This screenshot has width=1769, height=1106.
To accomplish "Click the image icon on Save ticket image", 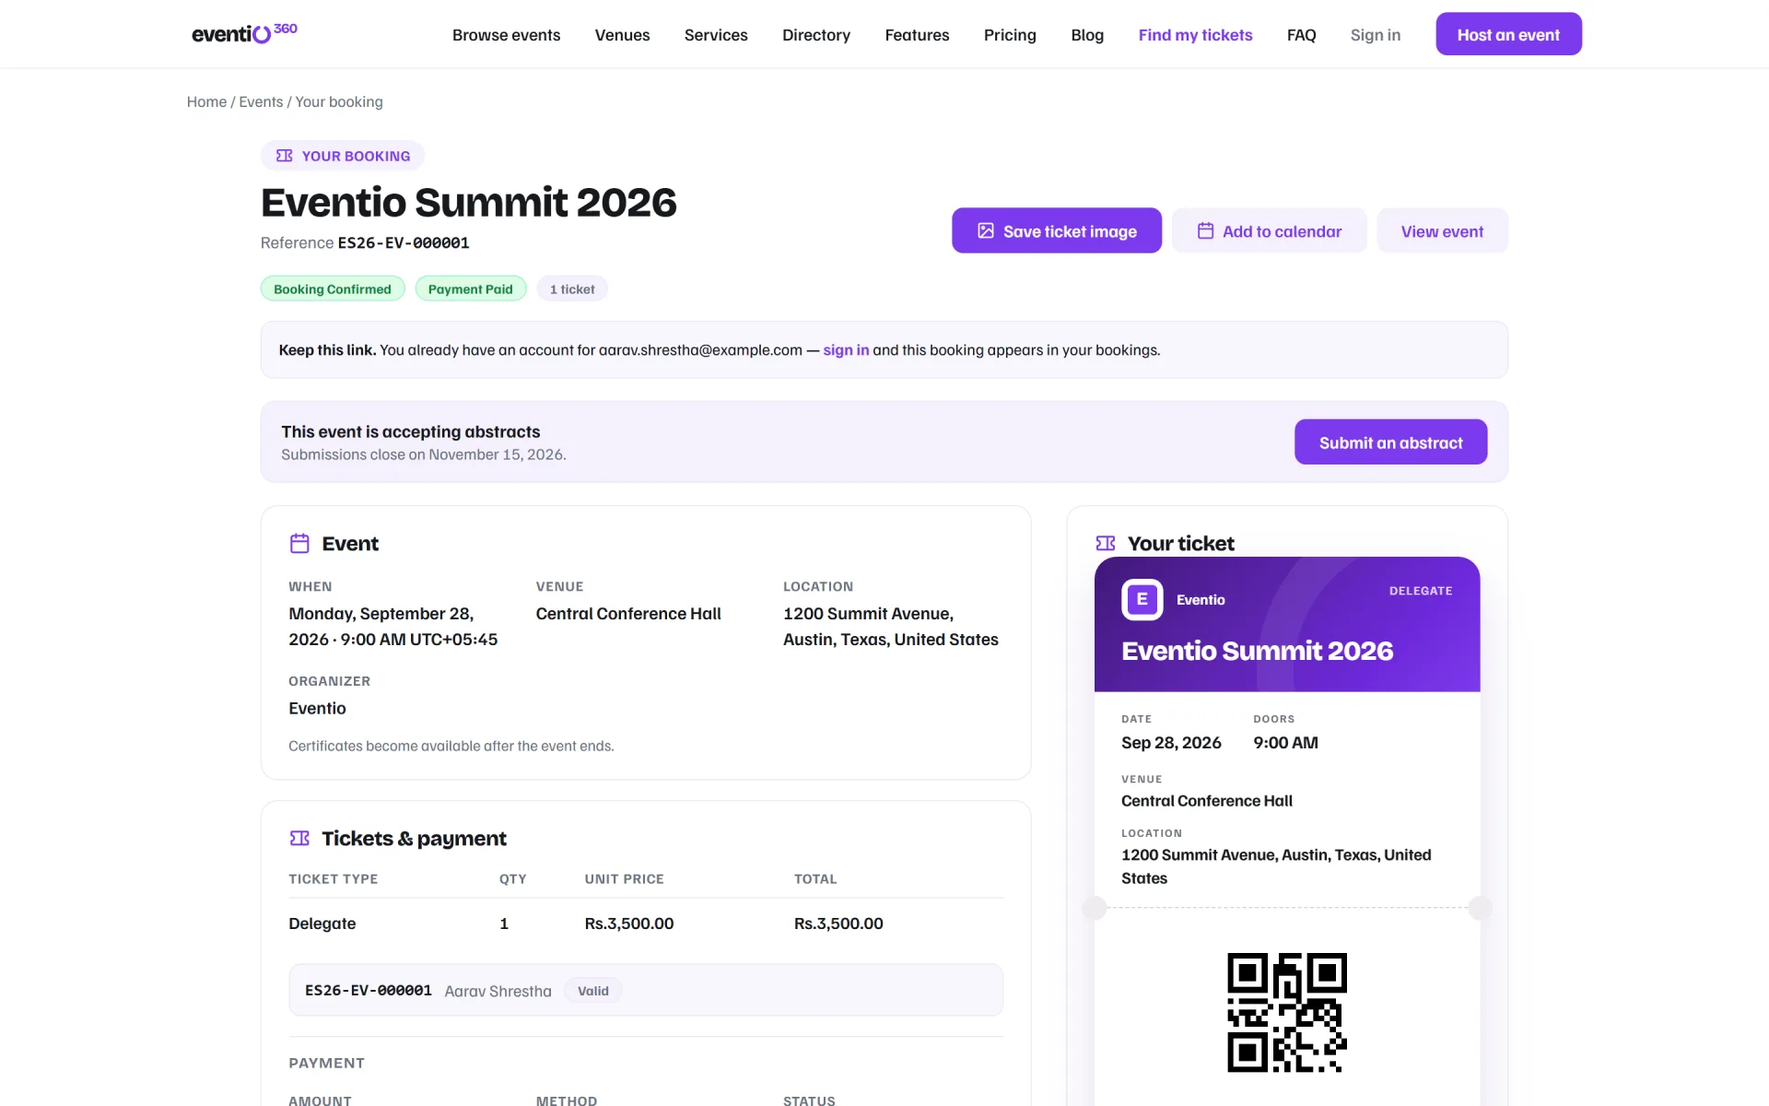I will [x=986, y=230].
